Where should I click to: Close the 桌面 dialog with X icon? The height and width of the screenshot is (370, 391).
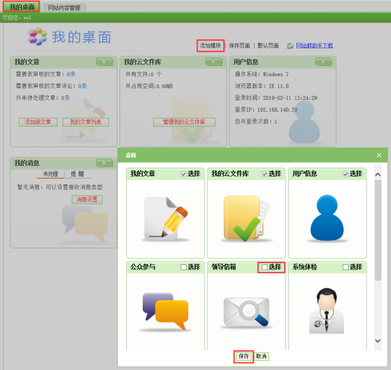point(379,155)
